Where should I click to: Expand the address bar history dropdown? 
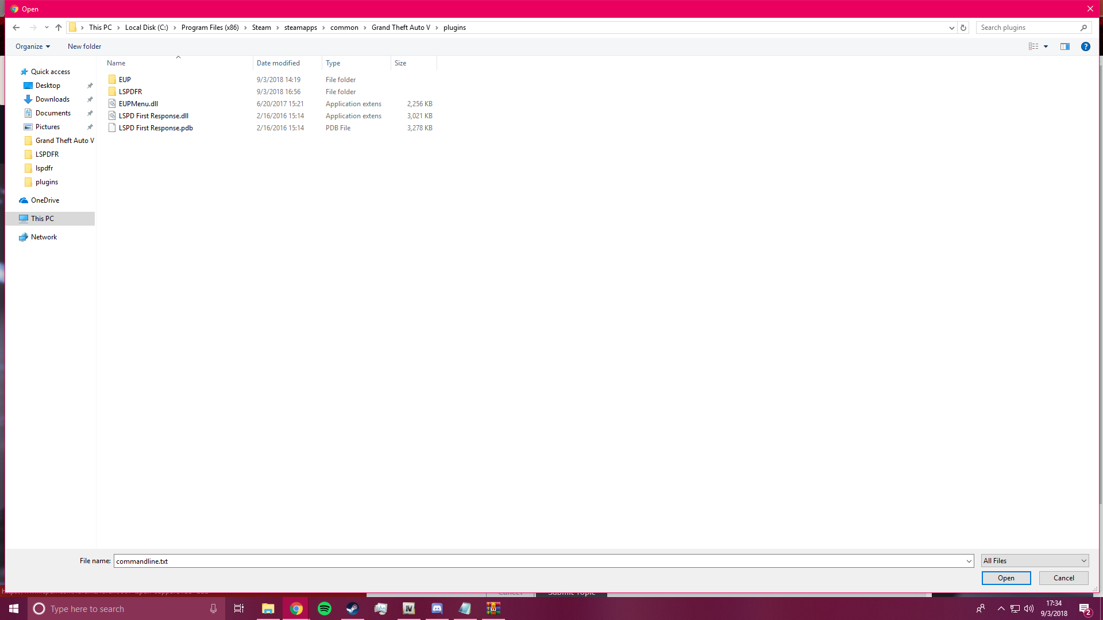tap(951, 28)
